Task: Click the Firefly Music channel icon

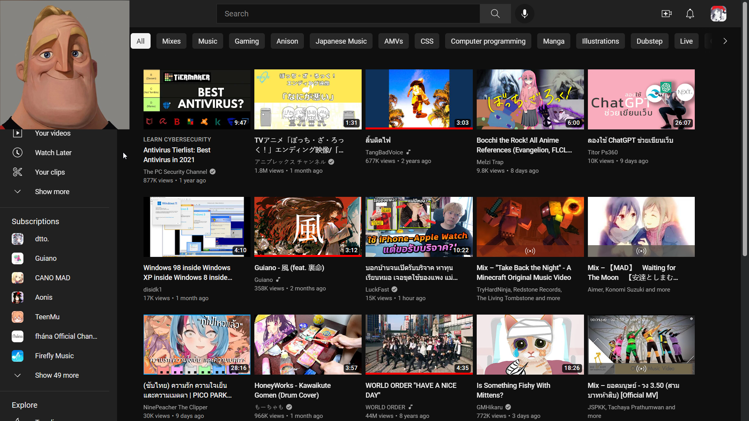Action: click(x=18, y=356)
